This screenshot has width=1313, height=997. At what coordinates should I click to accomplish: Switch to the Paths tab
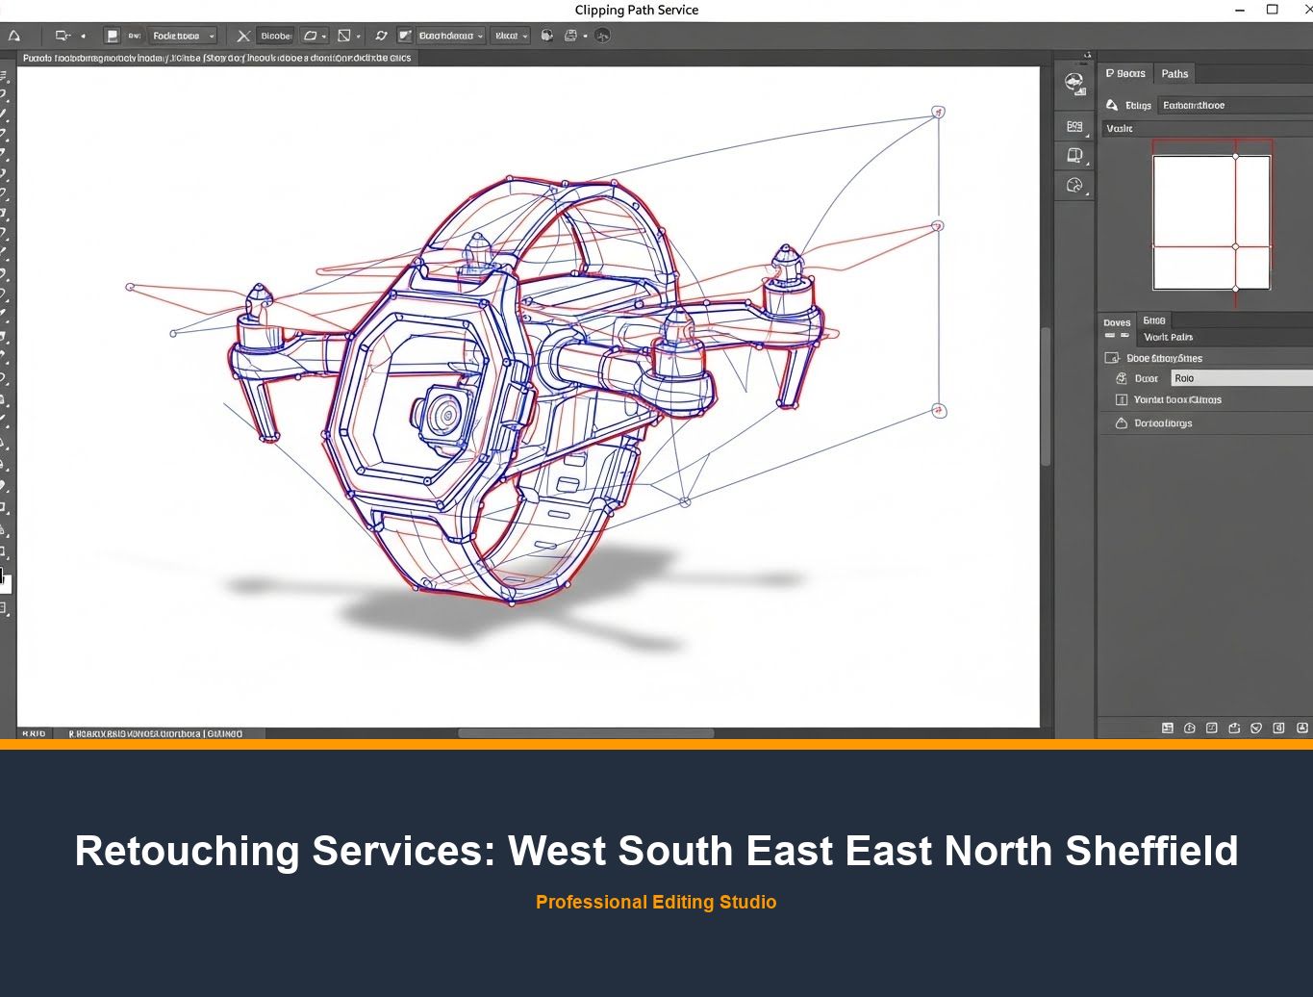[1174, 74]
